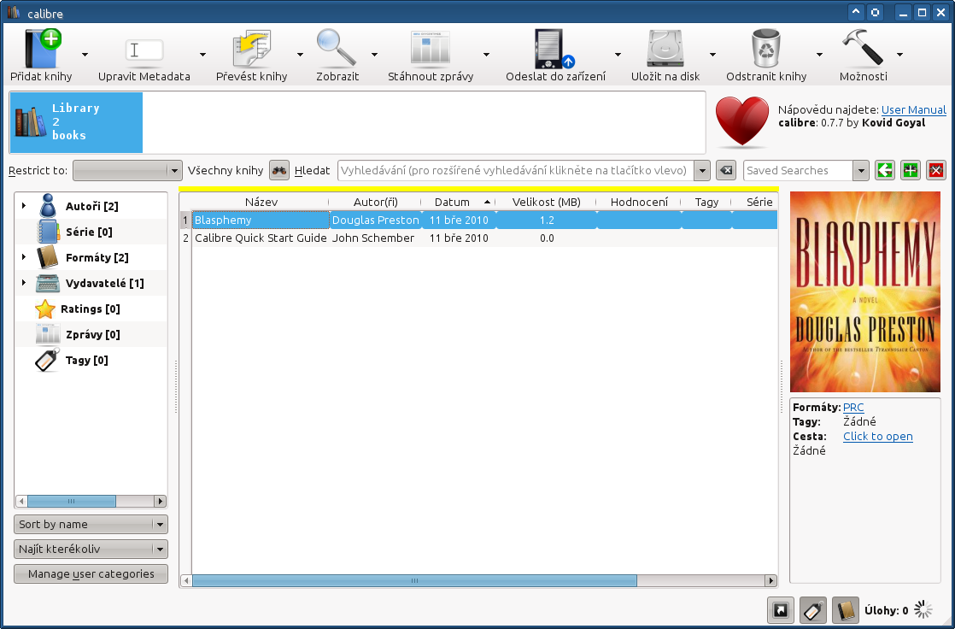Open the Upravit Metadata dropdown arrow
Image resolution: width=955 pixels, height=629 pixels.
pos(202,54)
